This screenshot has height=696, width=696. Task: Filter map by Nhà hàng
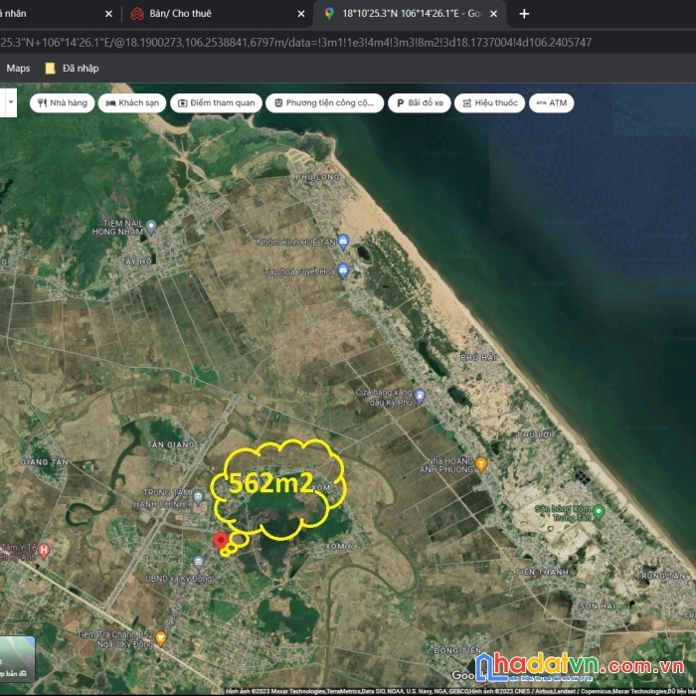(x=62, y=103)
